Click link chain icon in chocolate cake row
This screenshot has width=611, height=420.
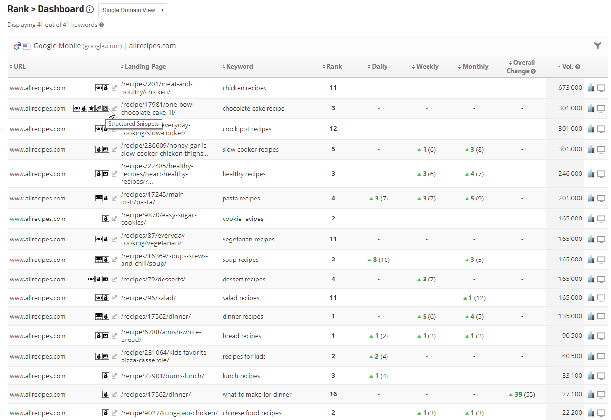click(99, 108)
